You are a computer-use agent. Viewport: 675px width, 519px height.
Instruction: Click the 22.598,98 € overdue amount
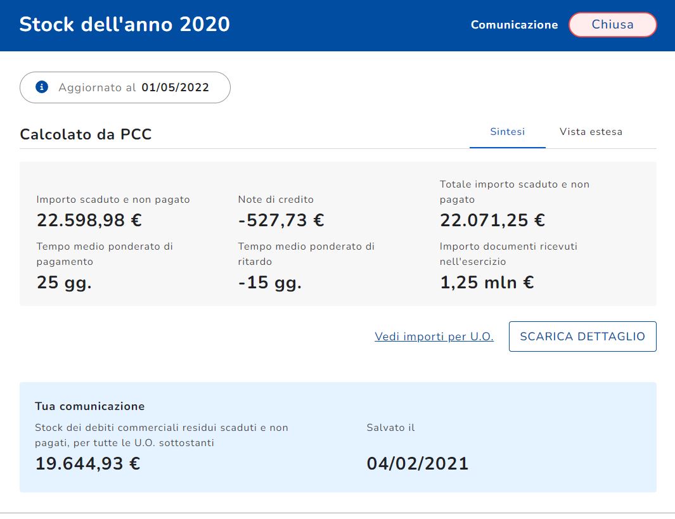point(89,220)
